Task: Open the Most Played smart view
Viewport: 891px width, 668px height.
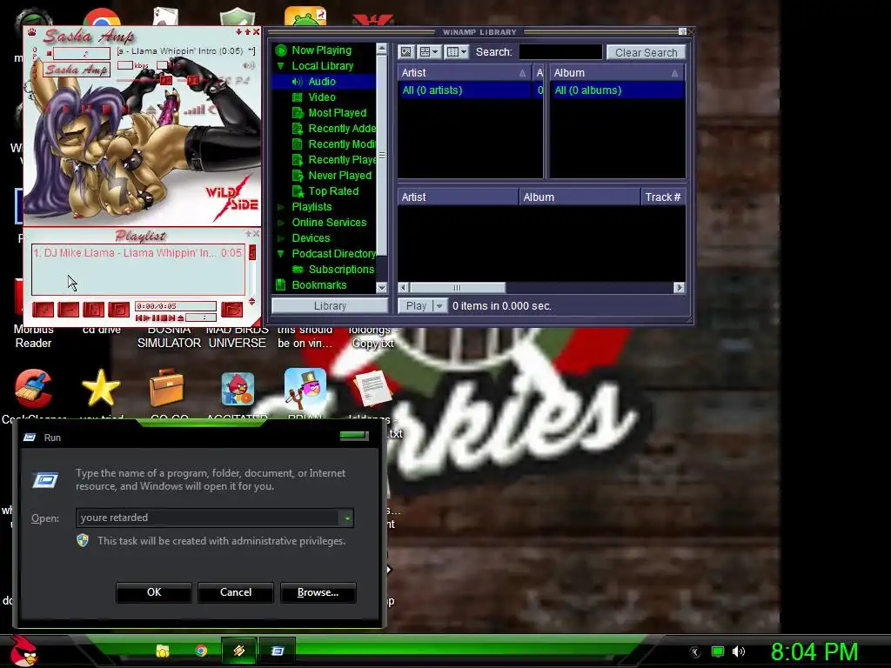Action: coord(337,113)
